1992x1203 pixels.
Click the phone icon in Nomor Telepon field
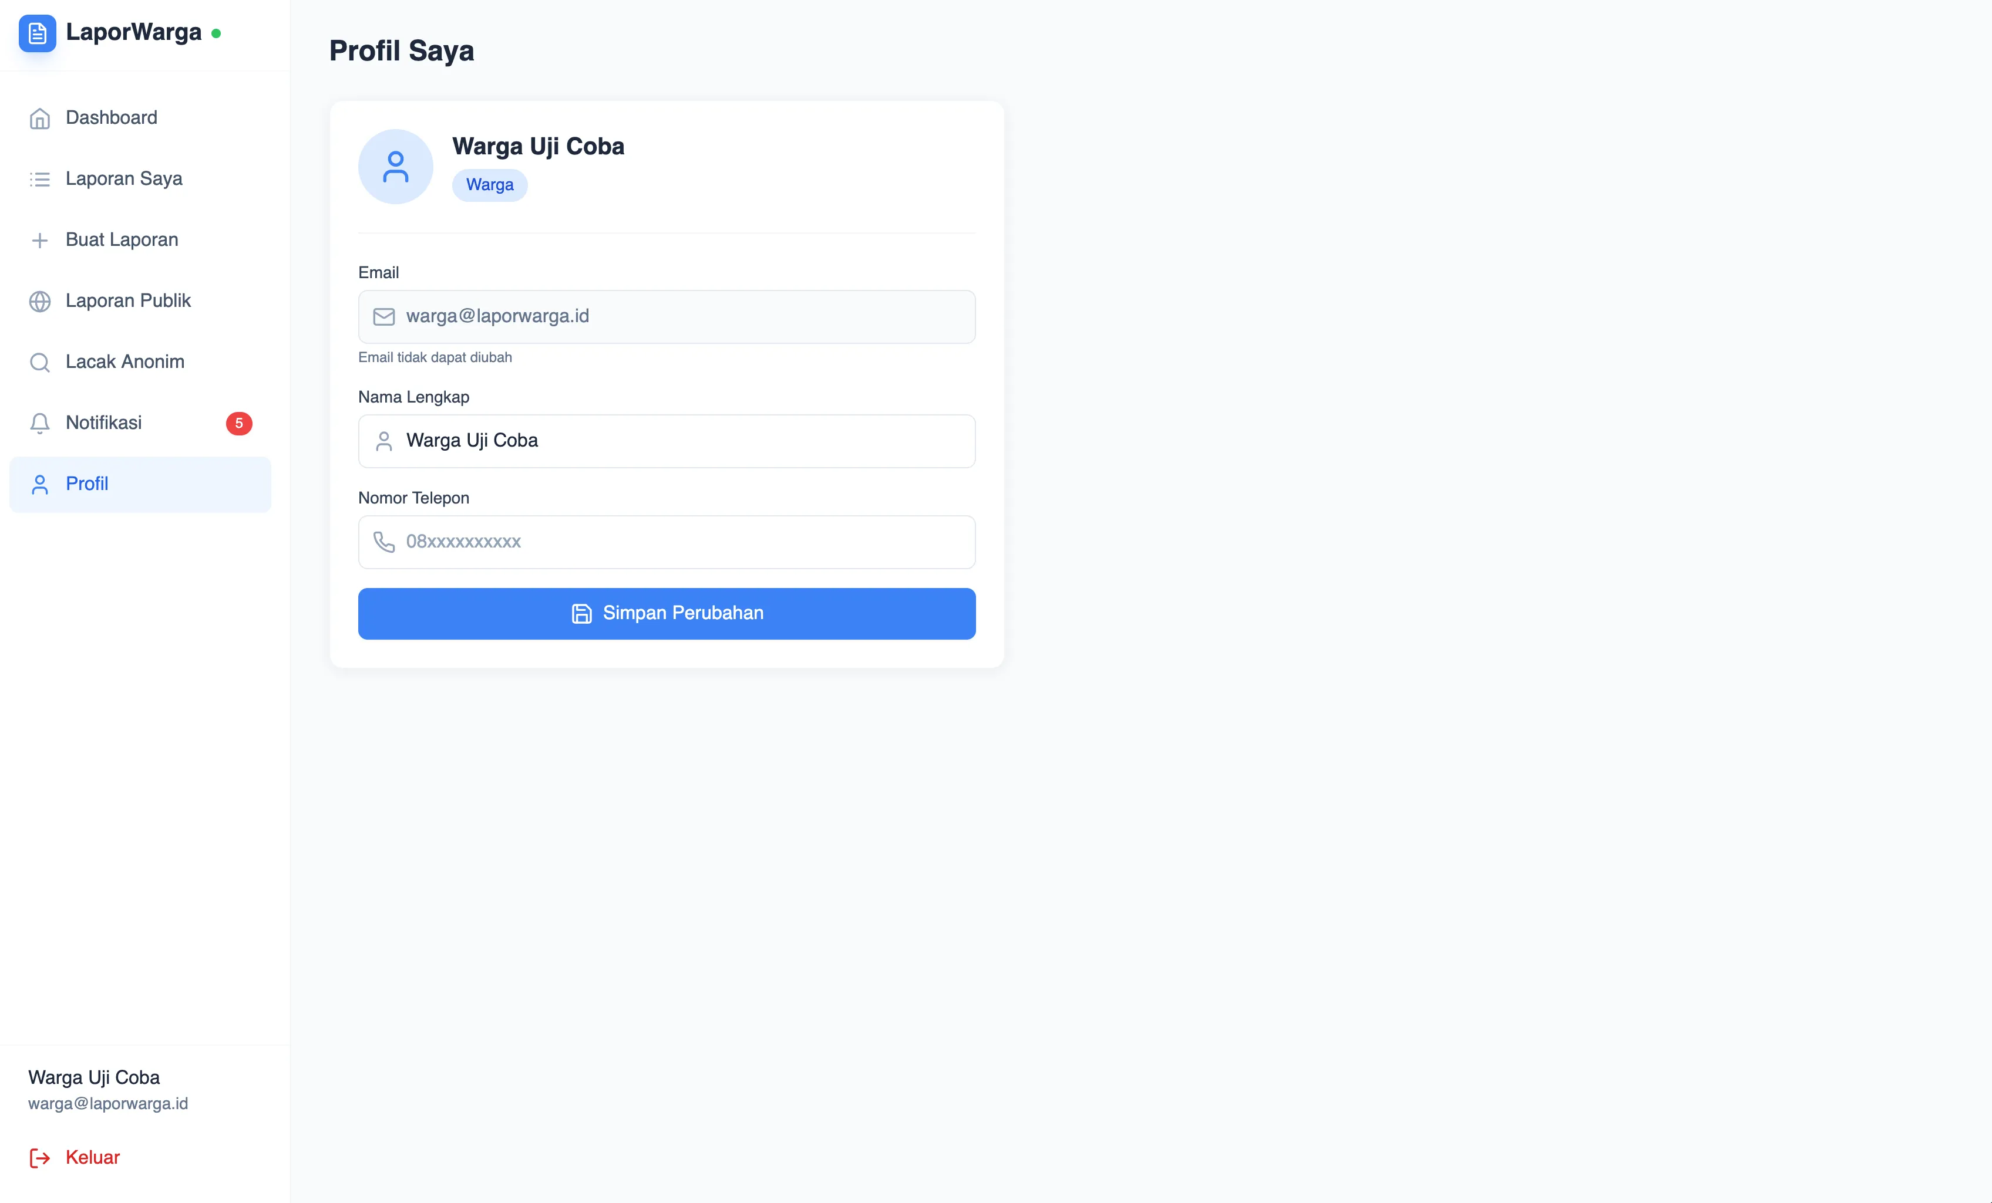[383, 542]
